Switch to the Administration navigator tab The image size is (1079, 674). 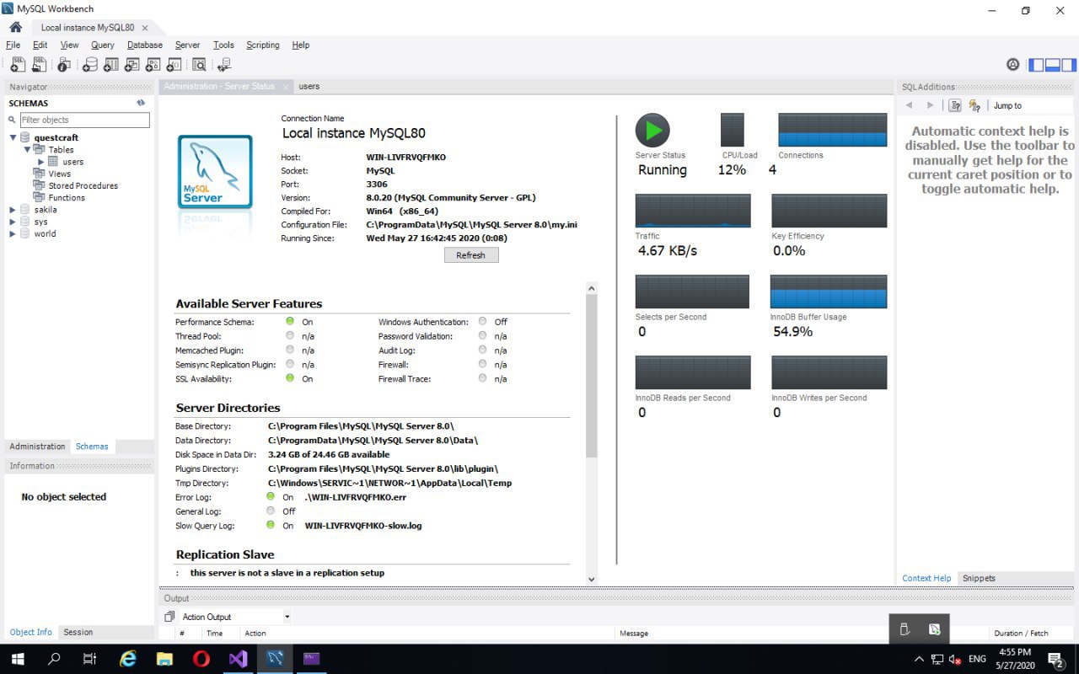pos(37,447)
